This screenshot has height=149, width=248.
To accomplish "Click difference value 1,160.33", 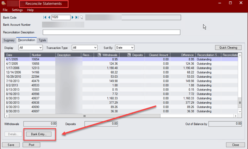I will [x=189, y=98].
